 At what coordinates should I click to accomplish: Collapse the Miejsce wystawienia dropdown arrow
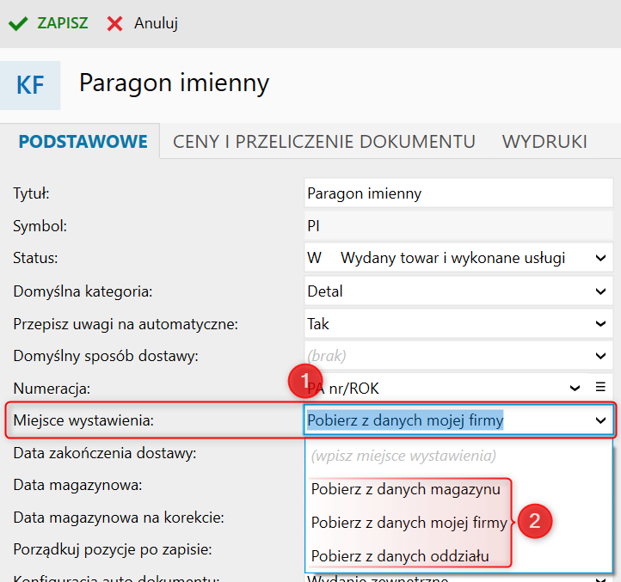click(x=600, y=420)
